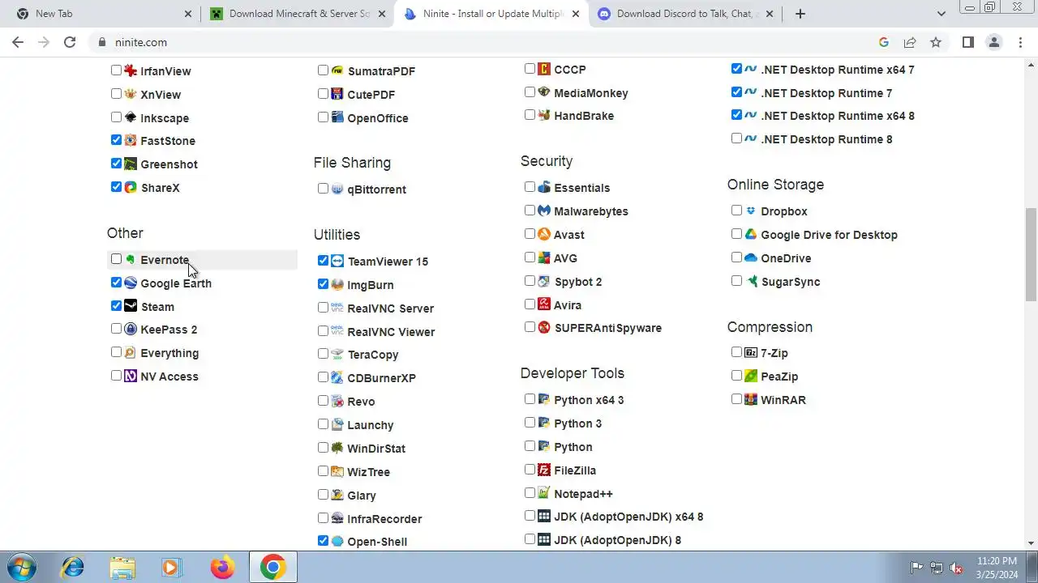Share this page from address bar
The width and height of the screenshot is (1038, 583).
910,42
